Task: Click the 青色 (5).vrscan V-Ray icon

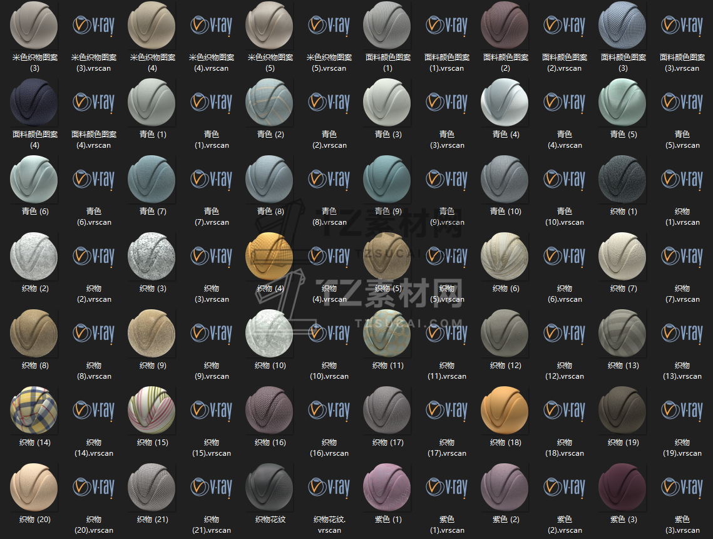Action: coord(682,102)
